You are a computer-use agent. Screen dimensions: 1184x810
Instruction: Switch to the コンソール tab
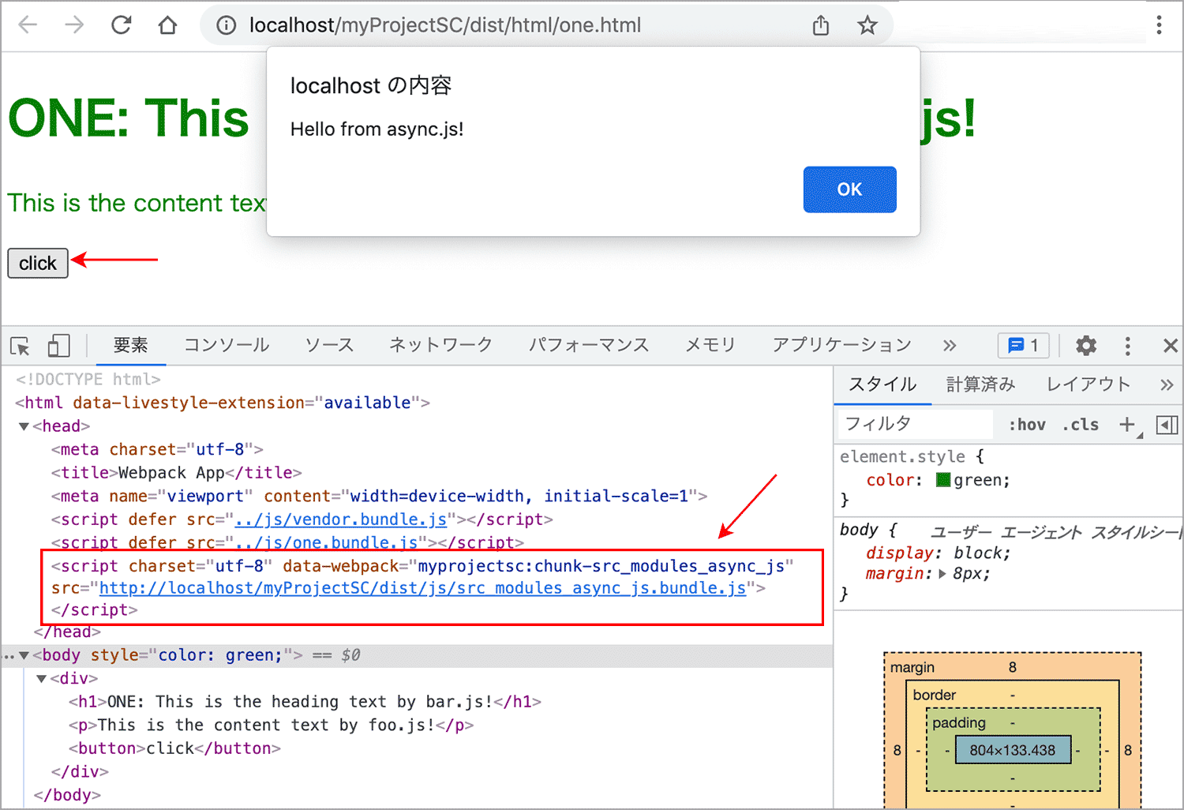coord(227,345)
